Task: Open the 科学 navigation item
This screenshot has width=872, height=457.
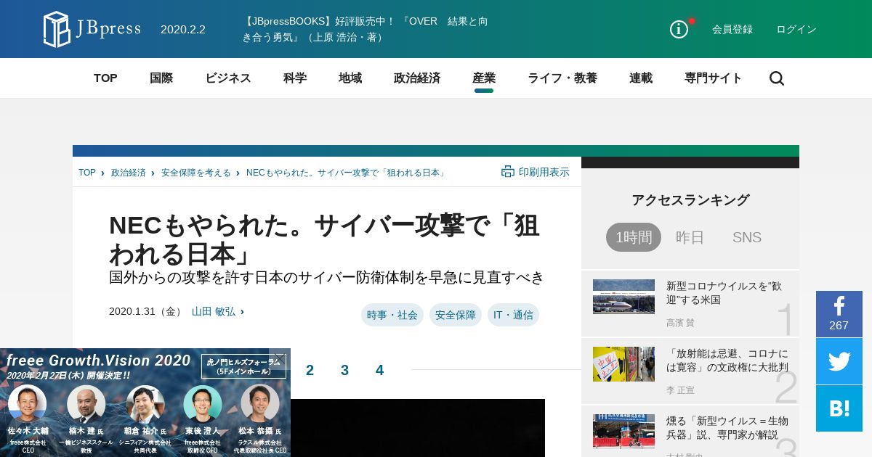Action: pyautogui.click(x=295, y=78)
